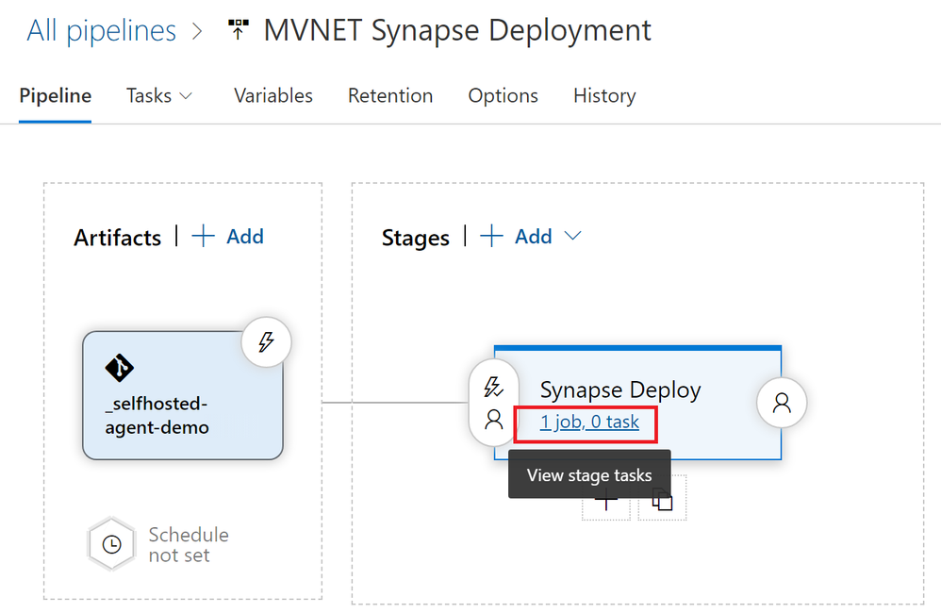The width and height of the screenshot is (941, 613).
Task: Click the Synapse Deploy stage name
Action: [620, 389]
